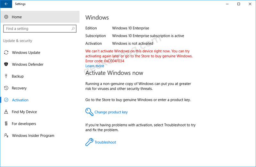Image resolution: width=256 pixels, height=167 pixels.
Task: Click the back arrow in the title bar
Action: coord(6,4)
